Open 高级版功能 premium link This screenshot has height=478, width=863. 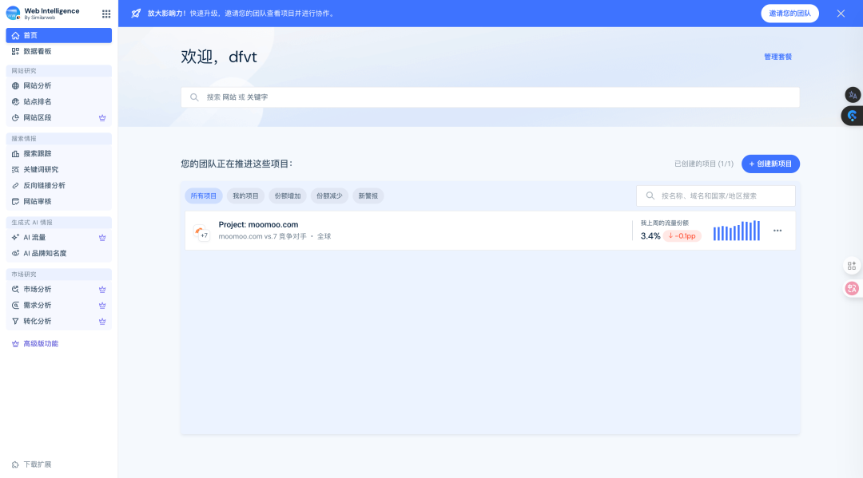[x=40, y=343]
